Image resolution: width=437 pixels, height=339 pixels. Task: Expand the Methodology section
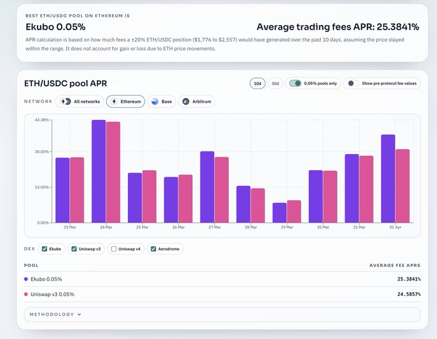[x=222, y=315]
